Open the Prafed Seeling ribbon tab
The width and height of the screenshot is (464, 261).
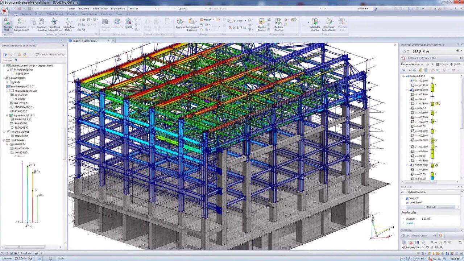coord(54,14)
